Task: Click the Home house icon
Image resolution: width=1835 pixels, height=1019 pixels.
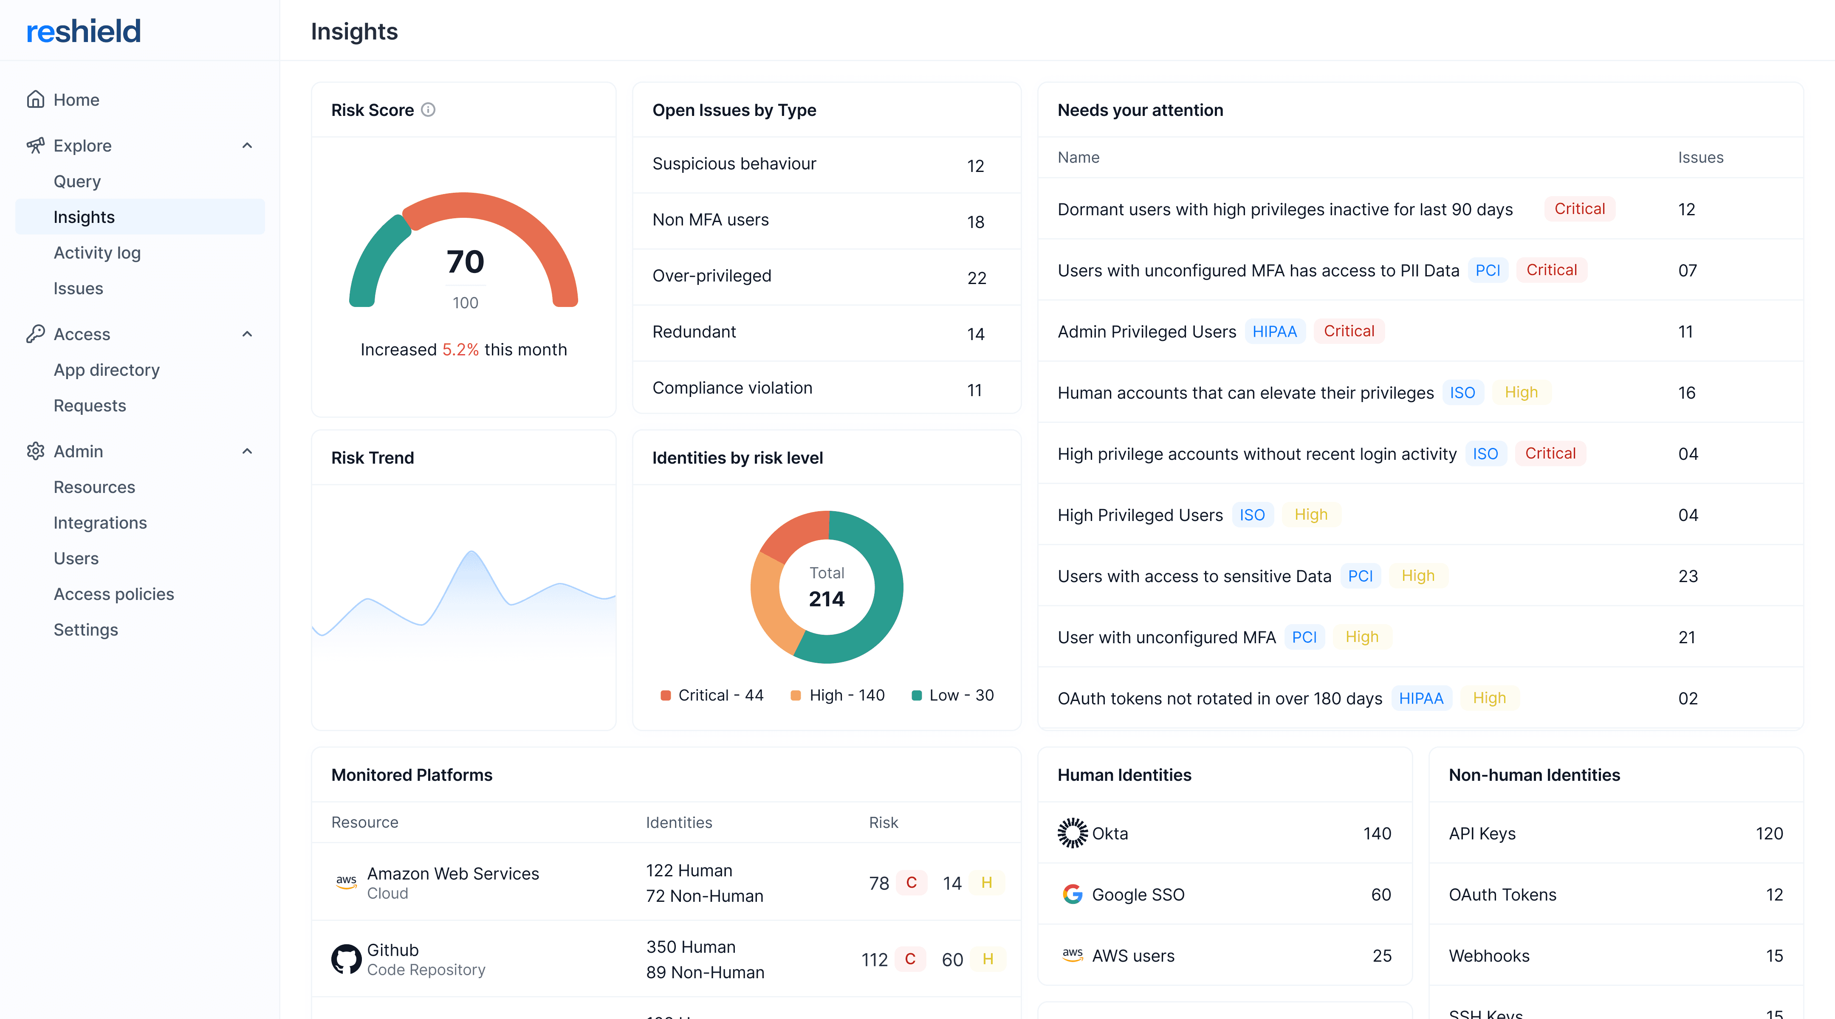Action: pyautogui.click(x=36, y=100)
